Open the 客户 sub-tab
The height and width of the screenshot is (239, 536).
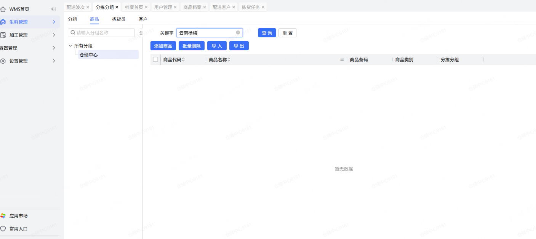point(143,19)
